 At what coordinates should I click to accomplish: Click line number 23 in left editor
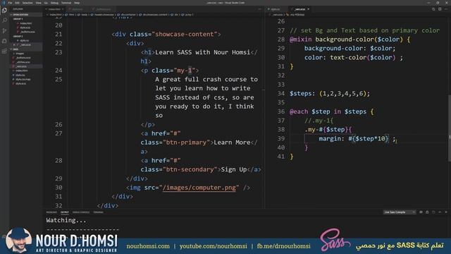click(58, 52)
